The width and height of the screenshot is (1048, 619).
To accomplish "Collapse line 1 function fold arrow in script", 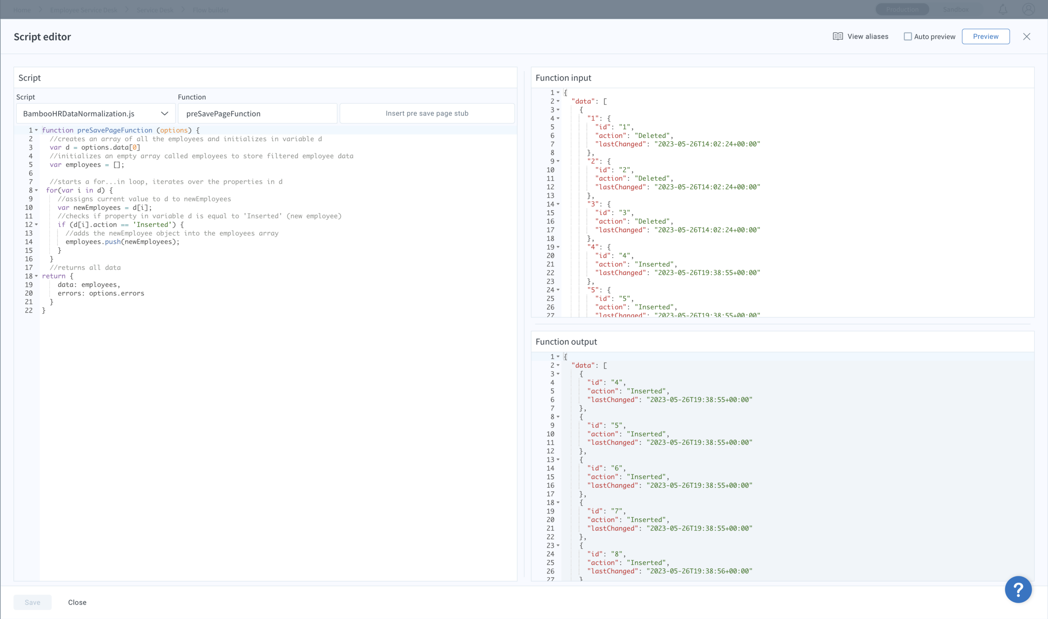I will tap(36, 130).
